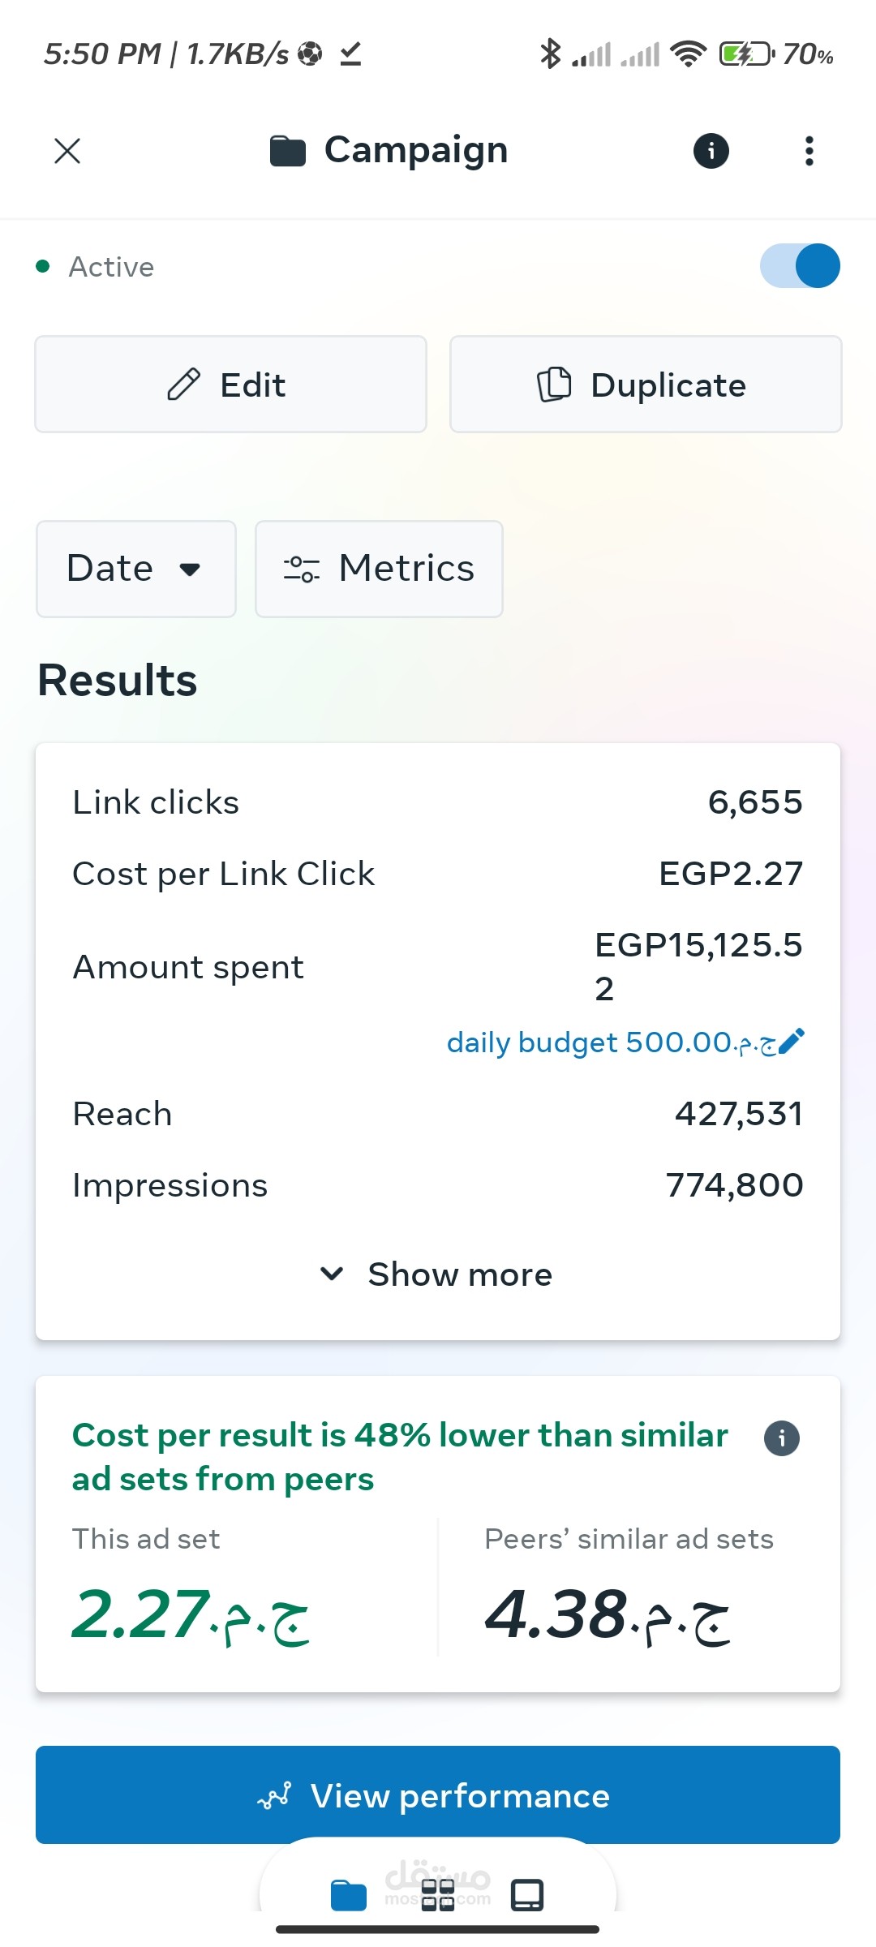Tap the Wi-Fi status icon
The height and width of the screenshot is (1947, 876).
tap(688, 54)
